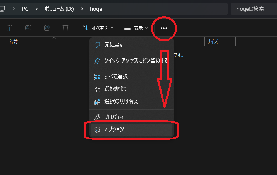Open the 並べ替え sort dropdown
Image resolution: width=277 pixels, height=175 pixels.
point(98,28)
